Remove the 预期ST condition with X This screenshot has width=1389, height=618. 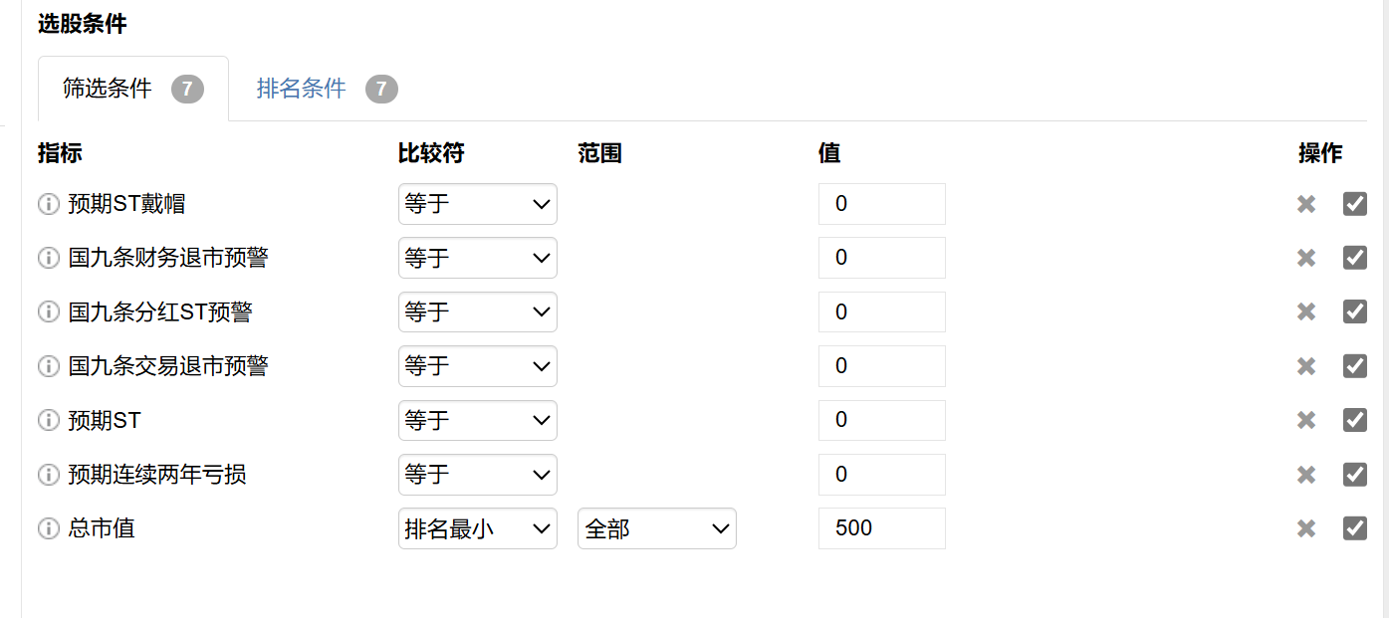(1306, 420)
